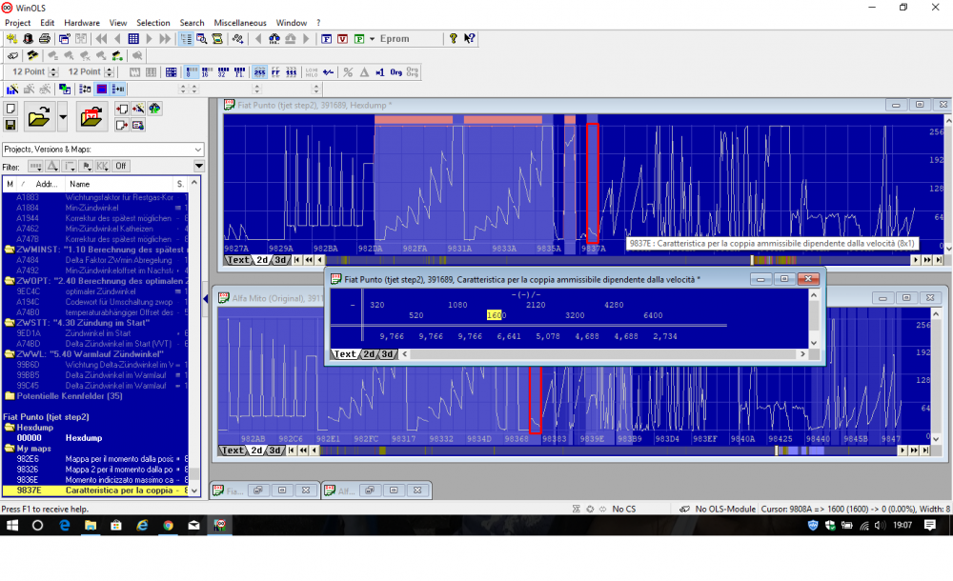Viewport: 953px width, 581px height.
Task: Click the first 12 Point font size stepper
Action: pos(53,72)
